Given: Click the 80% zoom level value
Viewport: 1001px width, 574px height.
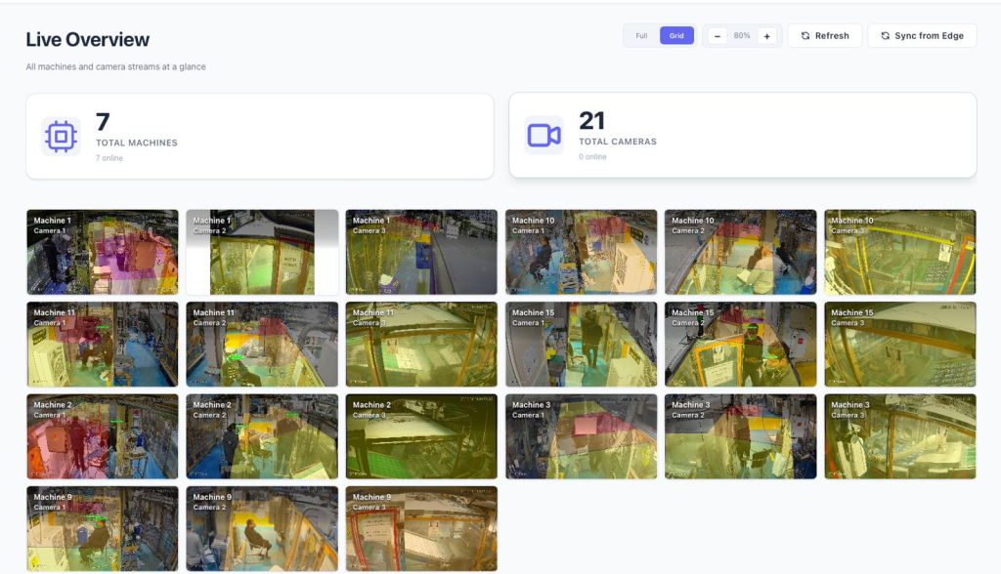Looking at the screenshot, I should point(742,36).
